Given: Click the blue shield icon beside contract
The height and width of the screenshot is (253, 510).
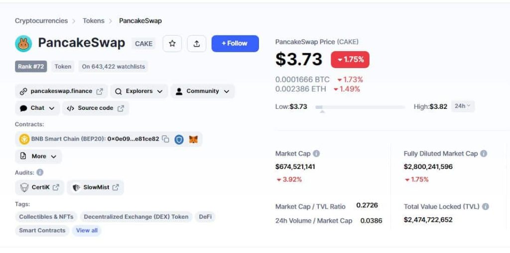Looking at the screenshot, I should pyautogui.click(x=179, y=139).
